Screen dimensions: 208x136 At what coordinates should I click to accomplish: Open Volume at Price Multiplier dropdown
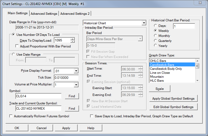pyautogui.click(x=76, y=85)
